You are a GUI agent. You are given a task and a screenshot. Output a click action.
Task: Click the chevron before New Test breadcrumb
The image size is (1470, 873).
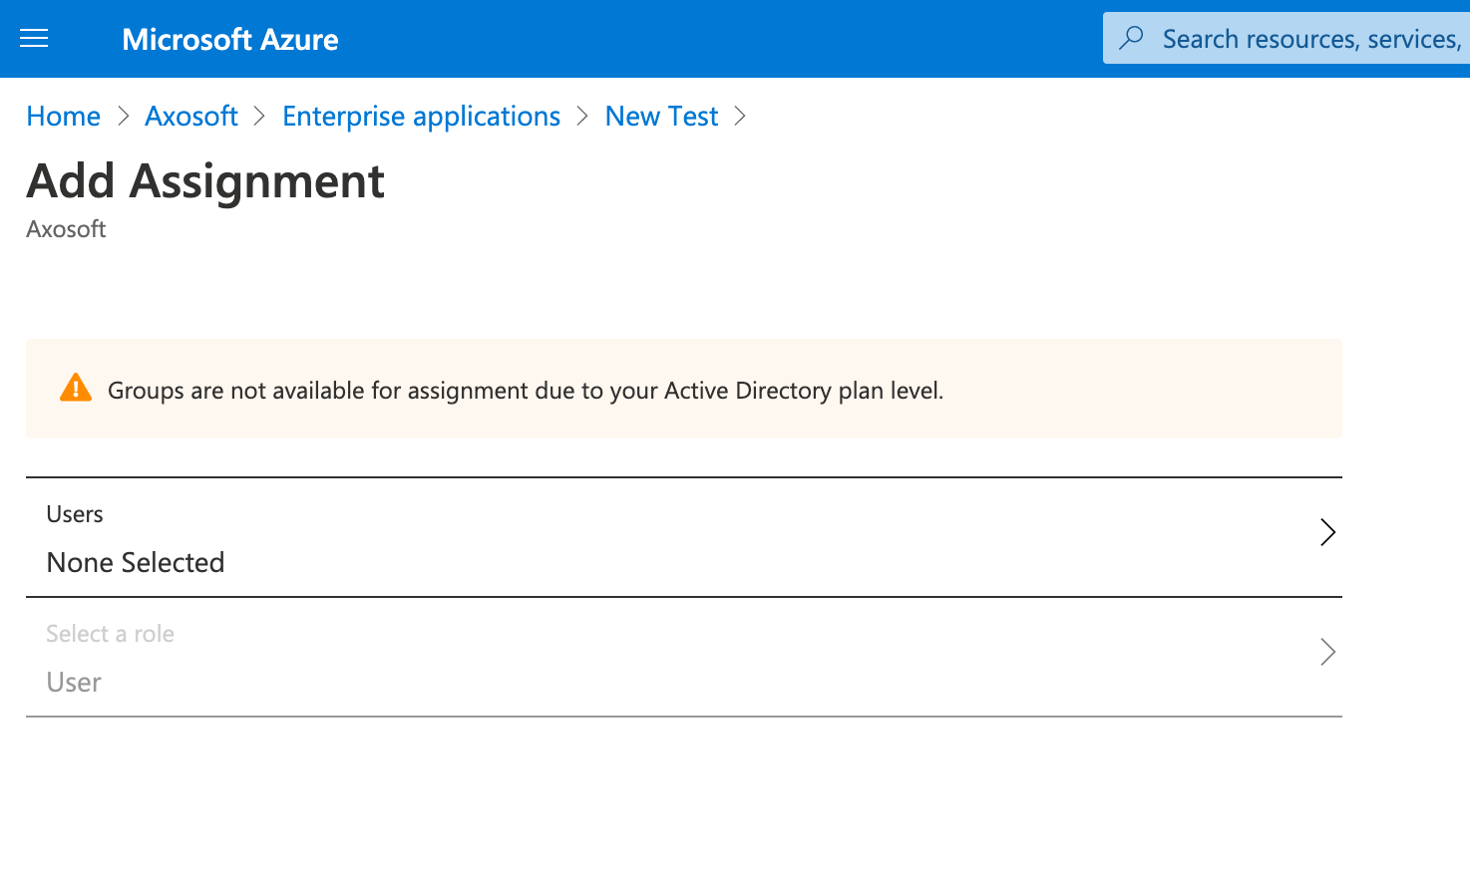[583, 117]
